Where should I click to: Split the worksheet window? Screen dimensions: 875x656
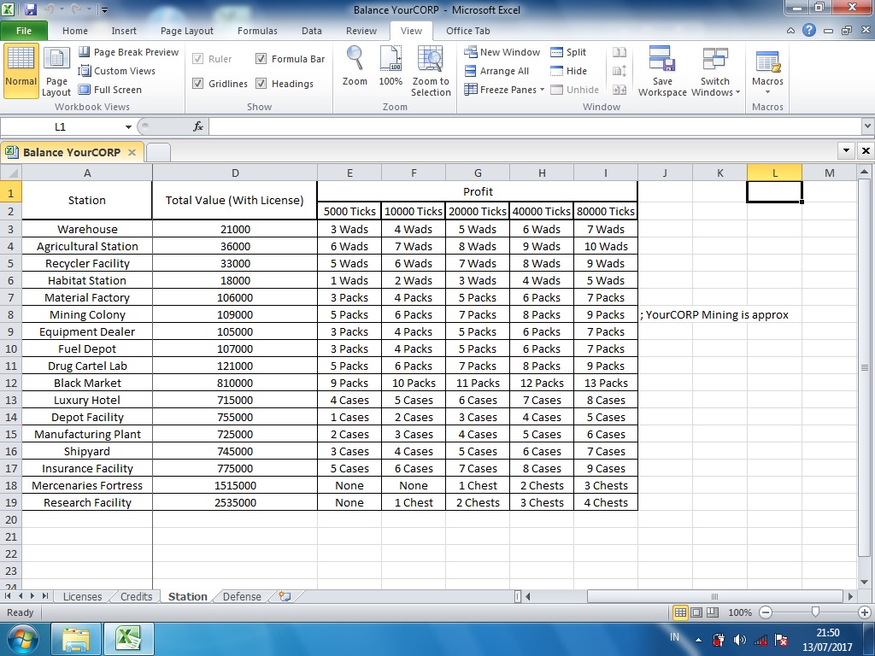click(x=568, y=52)
